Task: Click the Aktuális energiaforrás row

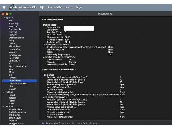Action: [x=86, y=112]
